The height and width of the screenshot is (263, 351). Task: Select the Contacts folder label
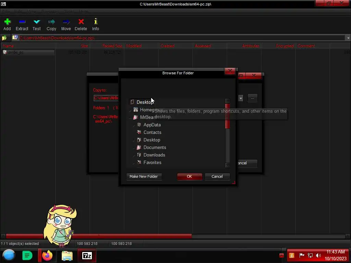(153, 132)
